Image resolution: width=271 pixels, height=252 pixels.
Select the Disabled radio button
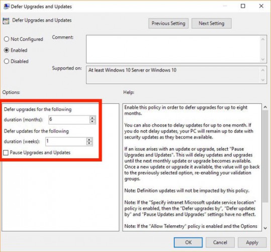point(7,61)
